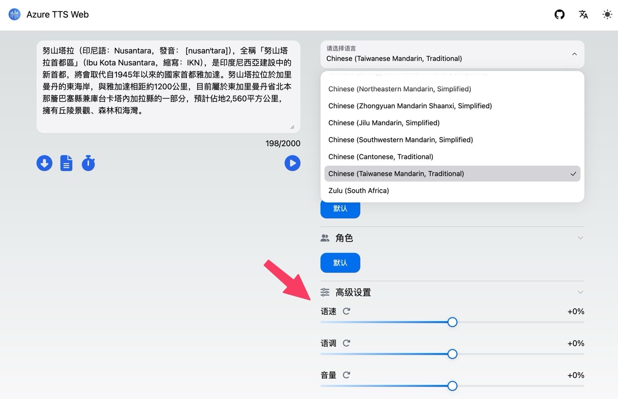This screenshot has height=399, width=618.
Task: Open the GitHub repository icon
Action: tap(560, 14)
